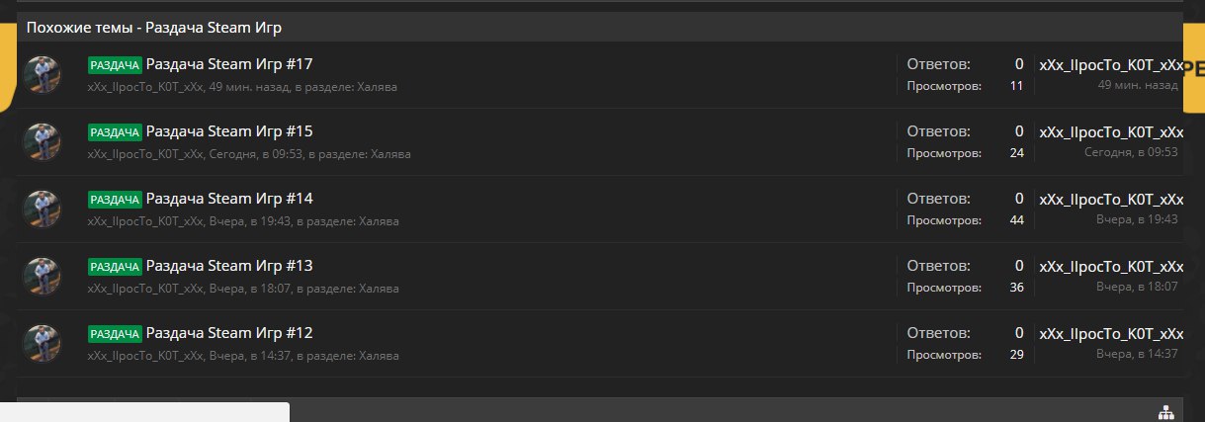Open the Халява section link under thread #12
Screen dimensions: 1205x422
379,356
